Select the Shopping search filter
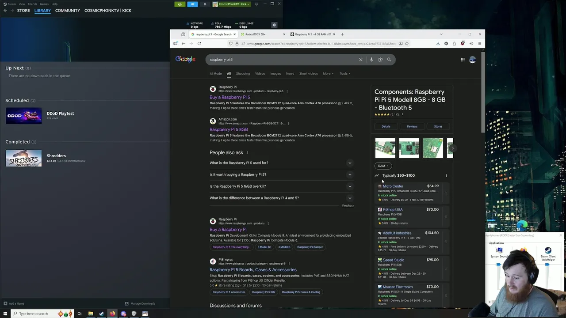This screenshot has height=318, width=566. [x=243, y=74]
